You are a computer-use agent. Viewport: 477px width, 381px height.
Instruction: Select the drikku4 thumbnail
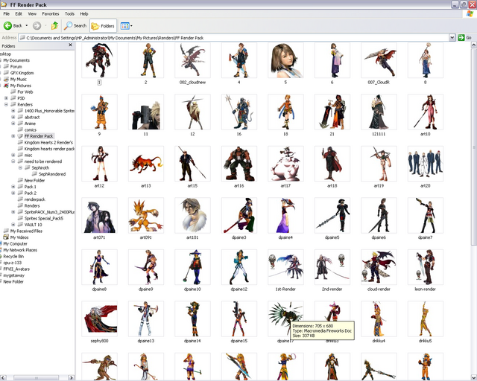click(379, 319)
